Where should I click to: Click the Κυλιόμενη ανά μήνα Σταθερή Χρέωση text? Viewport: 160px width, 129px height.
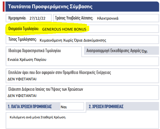tap(38, 117)
